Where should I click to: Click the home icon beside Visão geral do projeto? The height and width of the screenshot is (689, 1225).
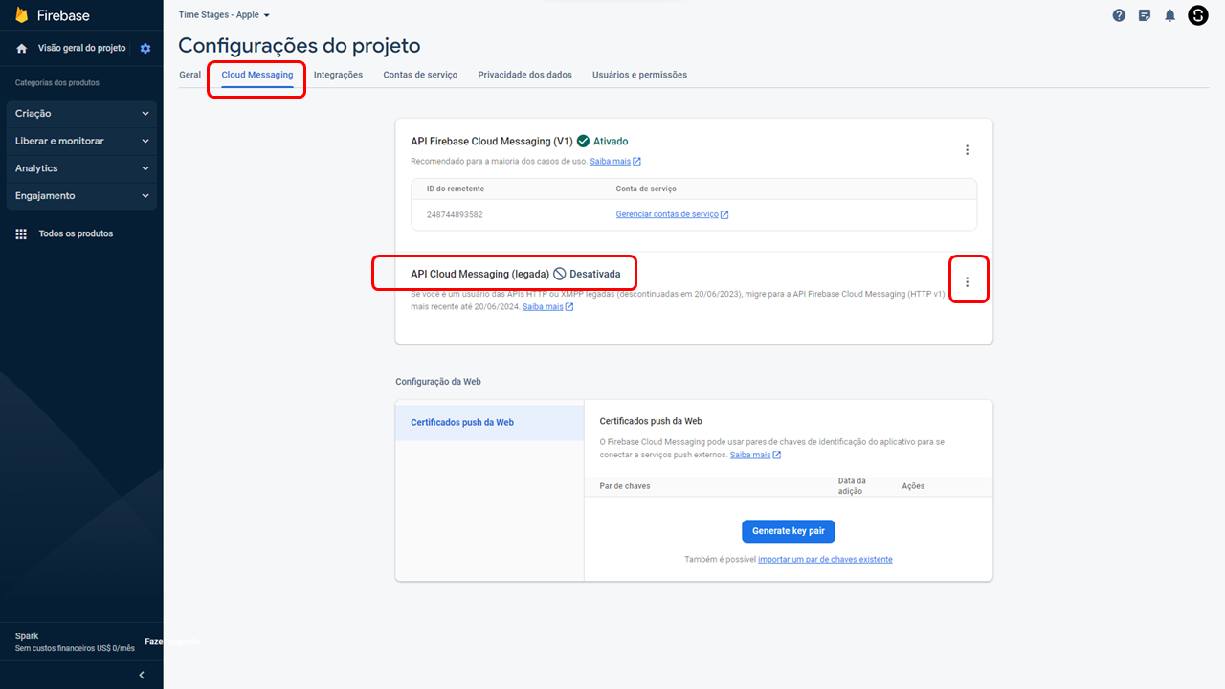pos(22,48)
